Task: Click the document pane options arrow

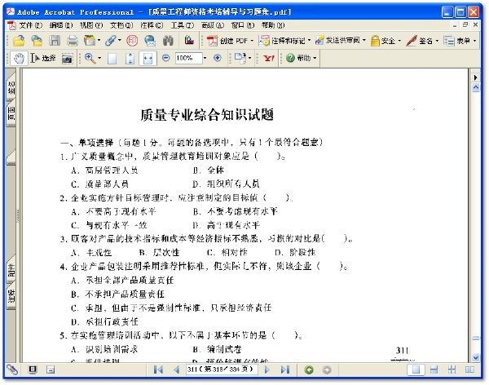Action: click(476, 77)
